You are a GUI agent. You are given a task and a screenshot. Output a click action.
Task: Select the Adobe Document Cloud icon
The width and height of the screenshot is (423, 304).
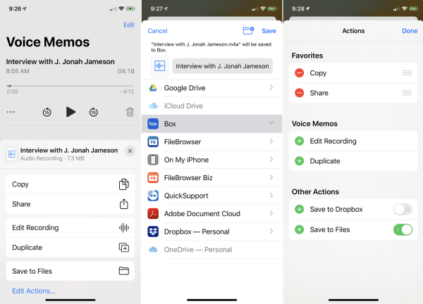click(x=153, y=213)
